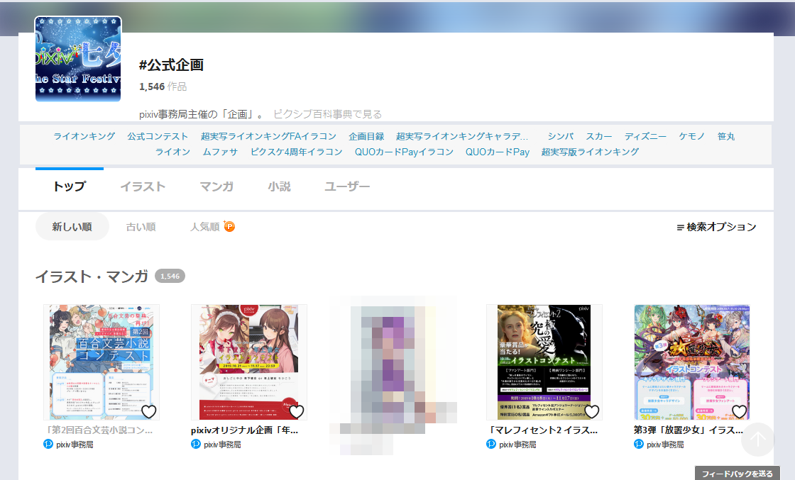Click the 企画目録 related tag
This screenshot has width=795, height=480.
pos(366,136)
